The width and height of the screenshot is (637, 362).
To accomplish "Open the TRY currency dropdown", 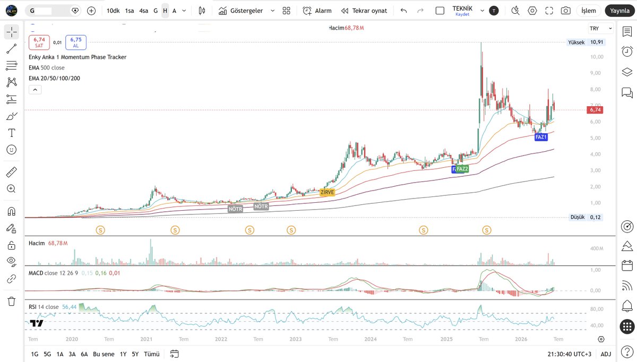I will [600, 29].
